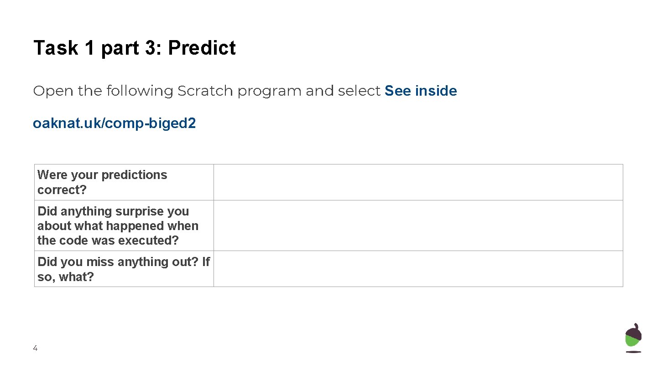The height and width of the screenshot is (369, 657).
Task: Click the bold 'See inside' text
Action: (421, 91)
